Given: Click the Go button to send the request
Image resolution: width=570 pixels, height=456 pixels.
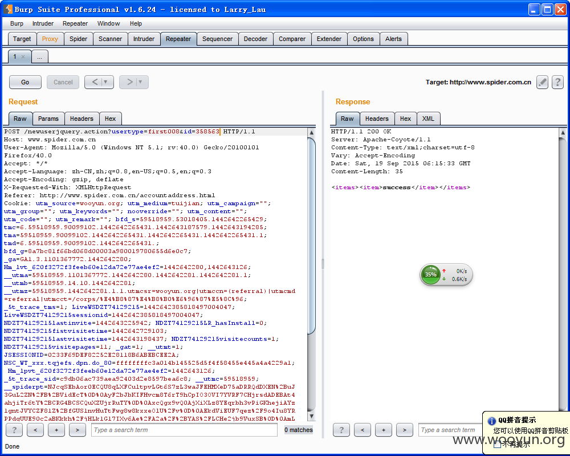Looking at the screenshot, I should click(x=25, y=82).
